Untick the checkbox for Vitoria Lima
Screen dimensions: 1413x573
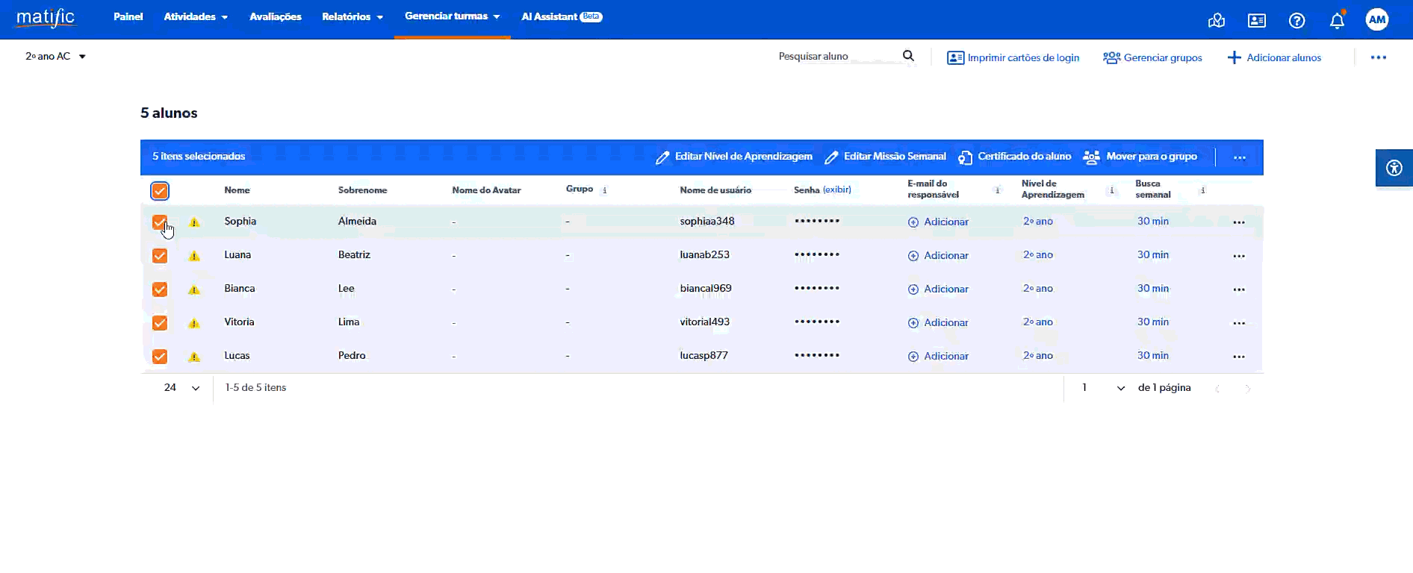click(160, 323)
